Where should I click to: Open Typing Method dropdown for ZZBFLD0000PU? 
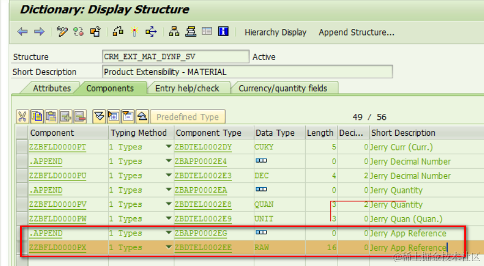pyautogui.click(x=168, y=175)
